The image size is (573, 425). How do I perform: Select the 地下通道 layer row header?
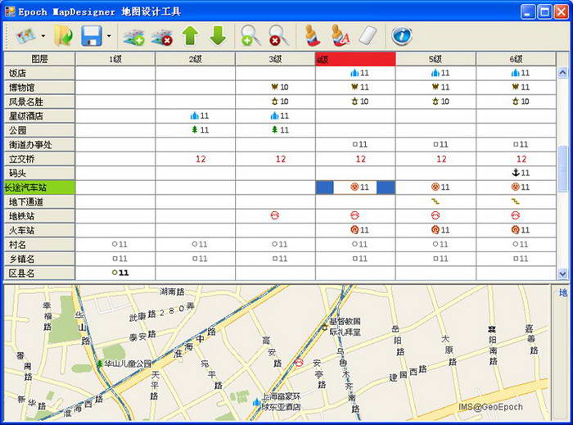(39, 201)
